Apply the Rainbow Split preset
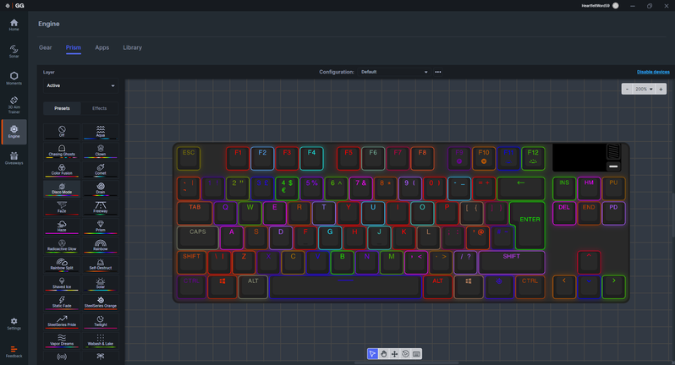The image size is (675, 365). (x=62, y=264)
